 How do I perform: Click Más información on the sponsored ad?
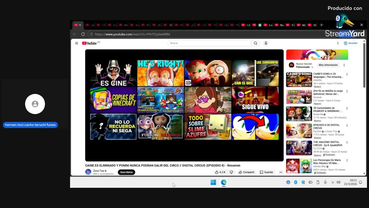click(x=328, y=65)
